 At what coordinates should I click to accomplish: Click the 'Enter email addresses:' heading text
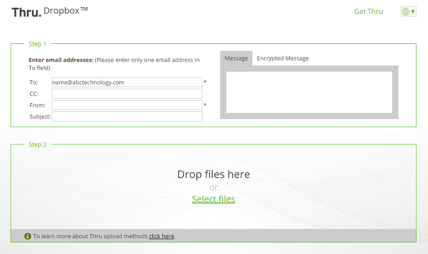pyautogui.click(x=61, y=60)
